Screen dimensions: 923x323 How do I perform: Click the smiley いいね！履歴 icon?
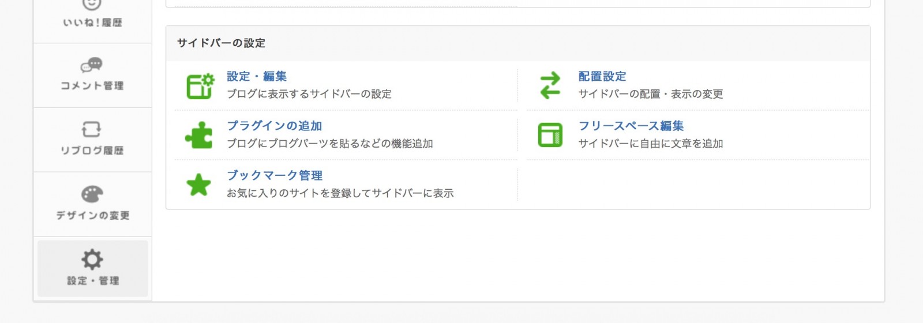[x=92, y=5]
